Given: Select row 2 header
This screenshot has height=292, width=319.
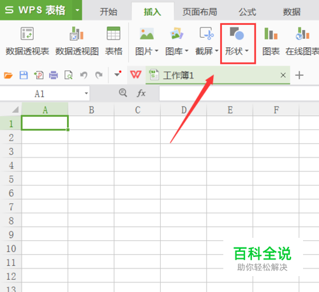Looking at the screenshot, I should pyautogui.click(x=11, y=137).
